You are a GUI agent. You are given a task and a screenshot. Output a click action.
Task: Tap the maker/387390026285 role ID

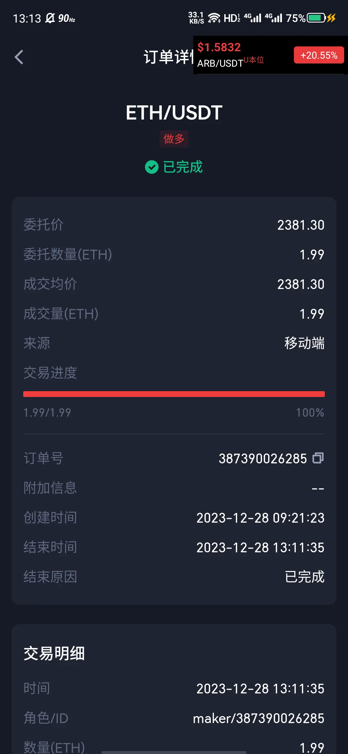[x=258, y=718]
